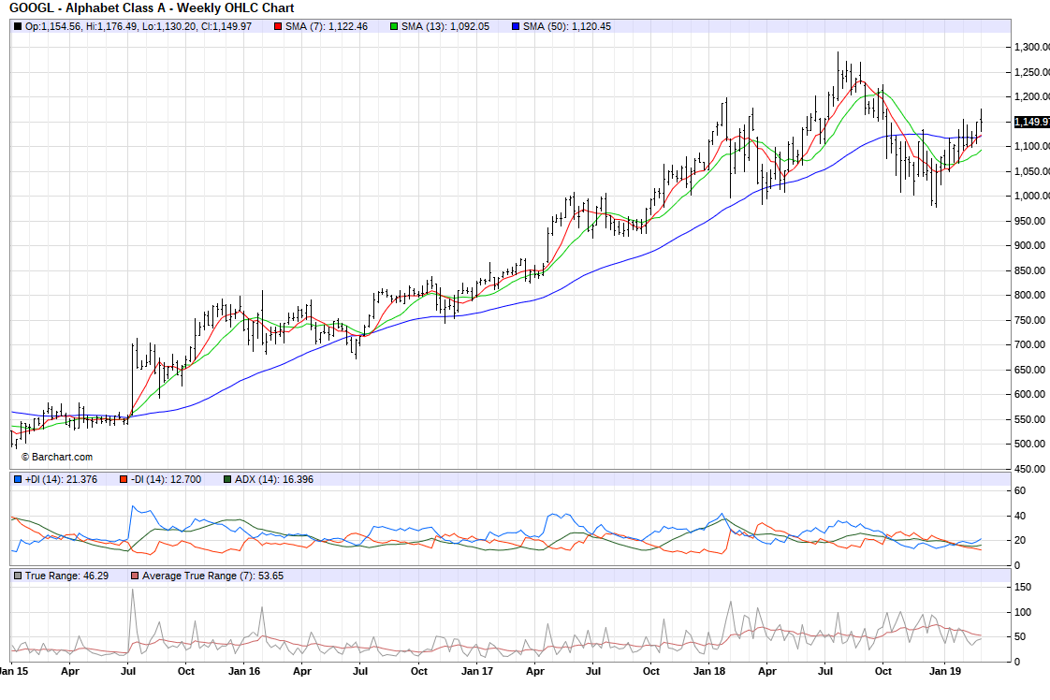This screenshot has height=700, width=1050.
Task: Click the ADX (14): 16.396 label
Action: click(274, 480)
